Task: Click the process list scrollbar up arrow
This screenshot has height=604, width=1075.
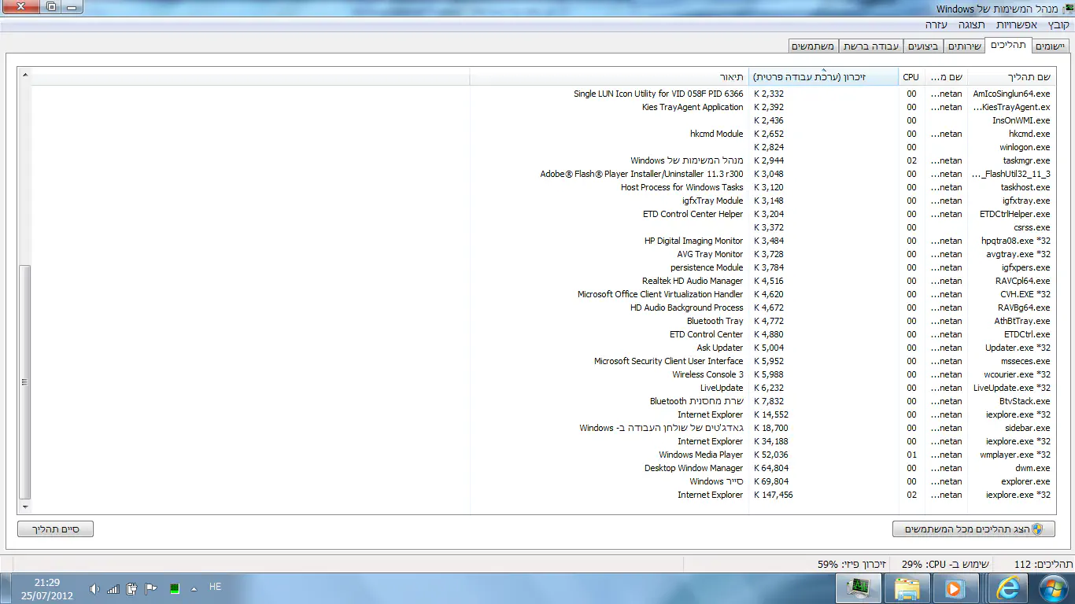Action: (x=24, y=75)
